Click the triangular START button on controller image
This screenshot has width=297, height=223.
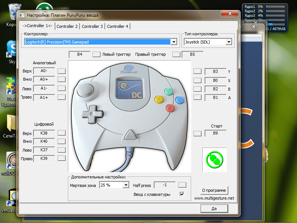click(x=130, y=135)
